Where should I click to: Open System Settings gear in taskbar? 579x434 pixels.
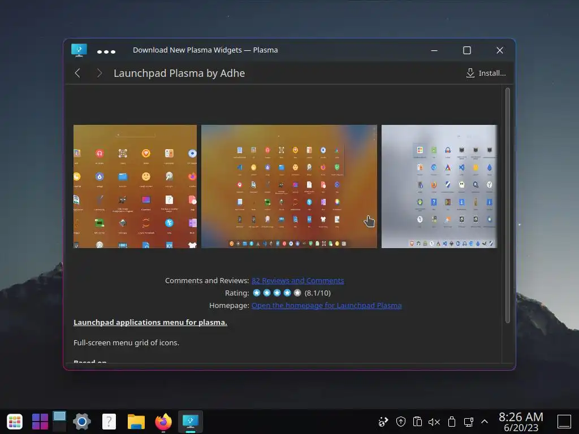point(82,422)
